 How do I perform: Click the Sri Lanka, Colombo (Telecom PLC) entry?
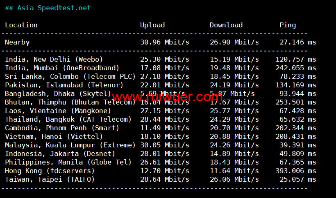tap(70, 76)
